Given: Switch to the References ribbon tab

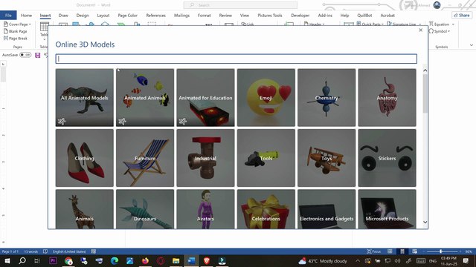Looking at the screenshot, I should (156, 15).
